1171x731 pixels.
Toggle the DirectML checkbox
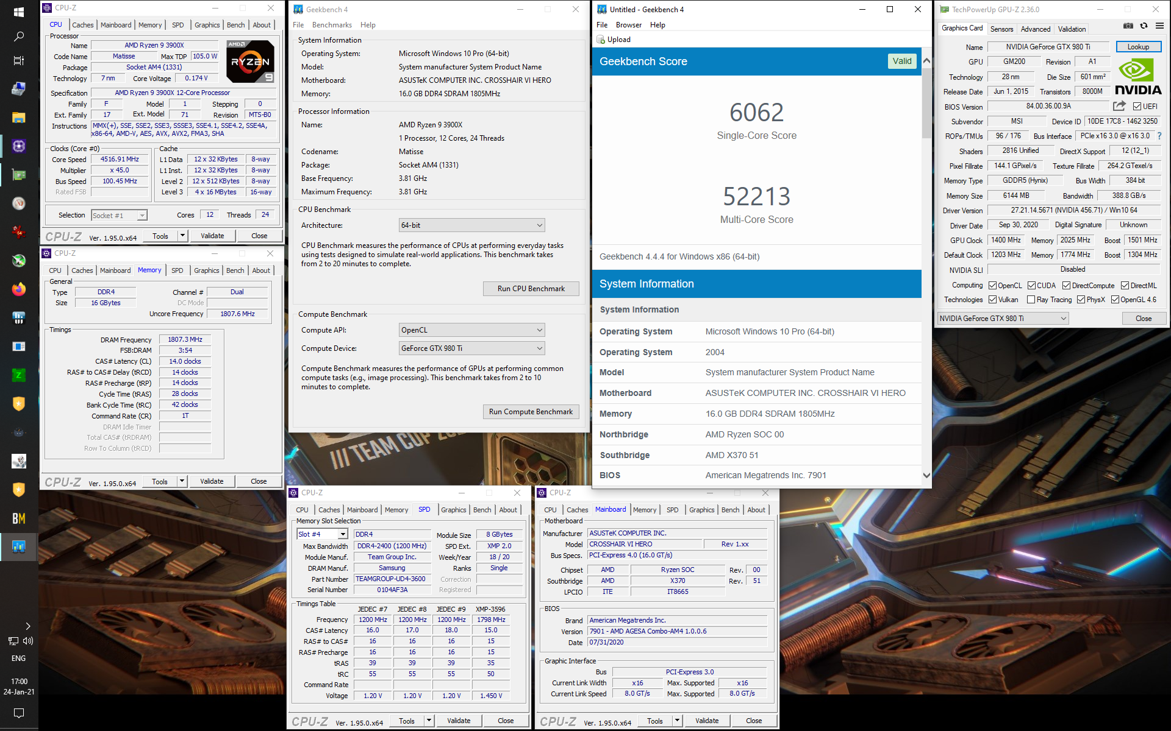(x=1125, y=286)
